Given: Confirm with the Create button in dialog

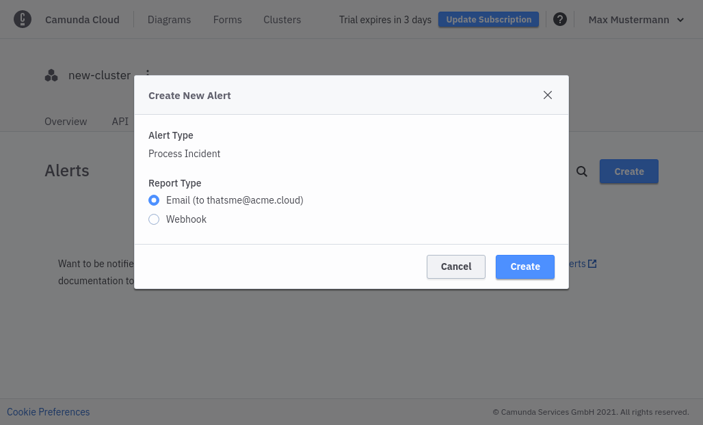Looking at the screenshot, I should [525, 266].
